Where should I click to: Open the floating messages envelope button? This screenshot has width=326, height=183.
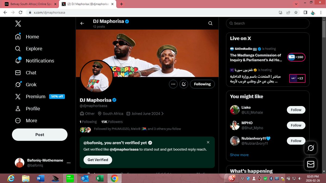pyautogui.click(x=311, y=164)
